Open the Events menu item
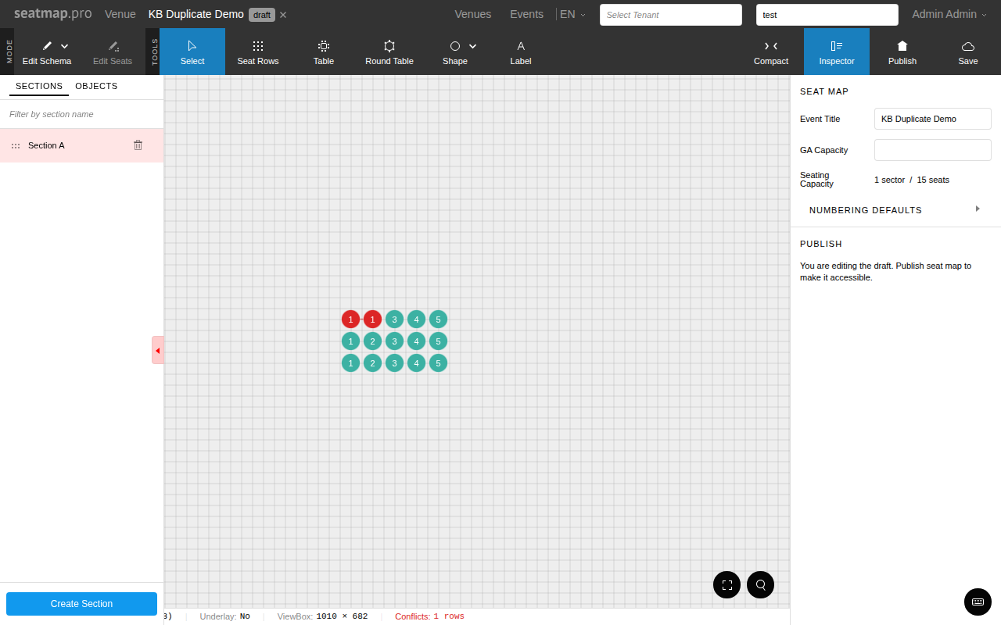1001x625 pixels. 526,14
